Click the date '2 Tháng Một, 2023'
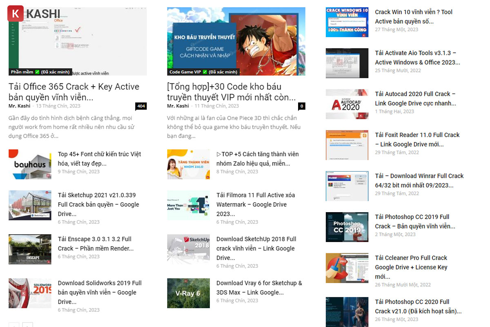The image size is (490, 327). coord(395,234)
